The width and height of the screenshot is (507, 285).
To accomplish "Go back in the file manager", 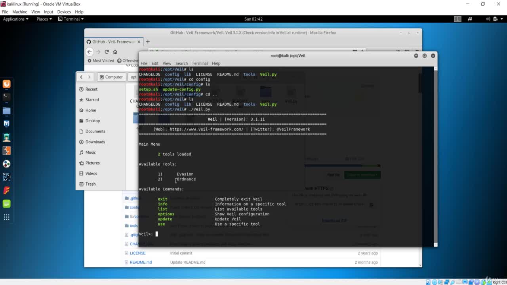I will click(x=81, y=77).
